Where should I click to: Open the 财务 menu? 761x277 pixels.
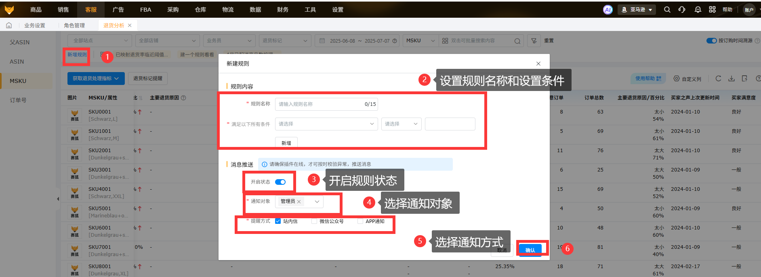pos(283,10)
